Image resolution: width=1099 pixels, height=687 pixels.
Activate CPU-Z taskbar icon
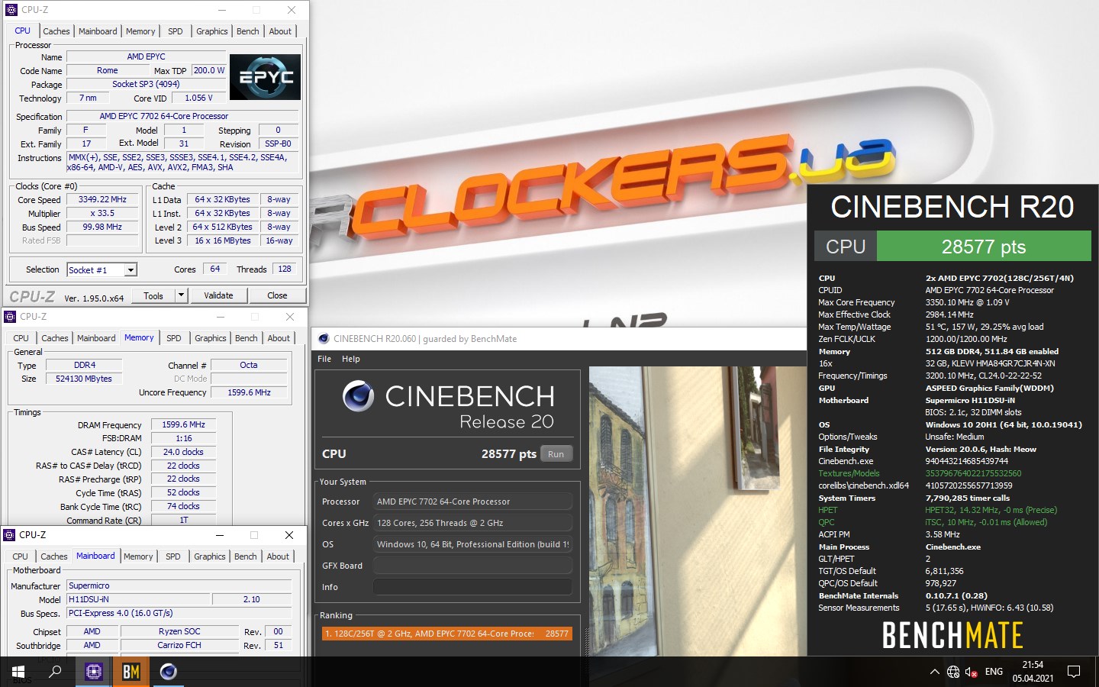[x=94, y=672]
